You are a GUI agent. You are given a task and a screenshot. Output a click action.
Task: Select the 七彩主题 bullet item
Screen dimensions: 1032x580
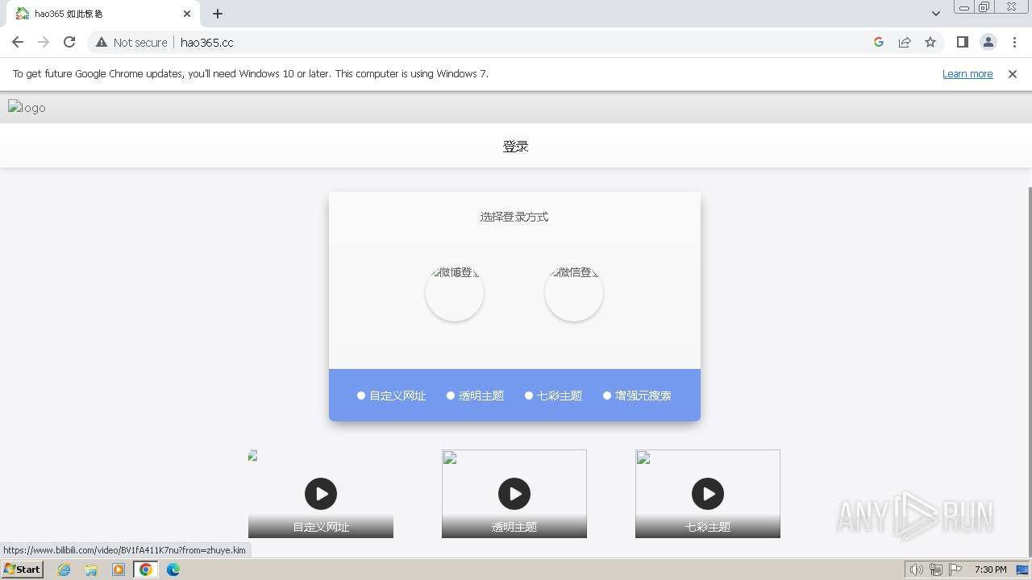coord(554,396)
